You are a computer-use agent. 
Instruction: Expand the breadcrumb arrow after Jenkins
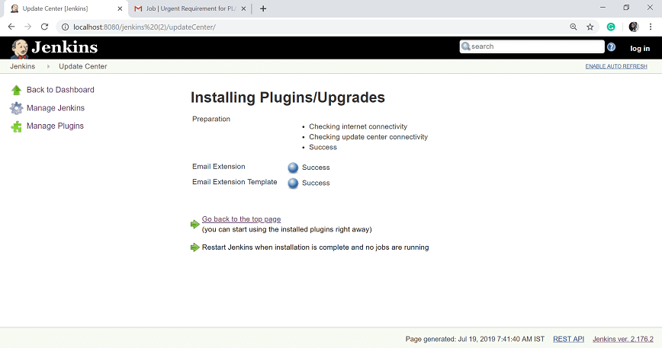pos(48,66)
